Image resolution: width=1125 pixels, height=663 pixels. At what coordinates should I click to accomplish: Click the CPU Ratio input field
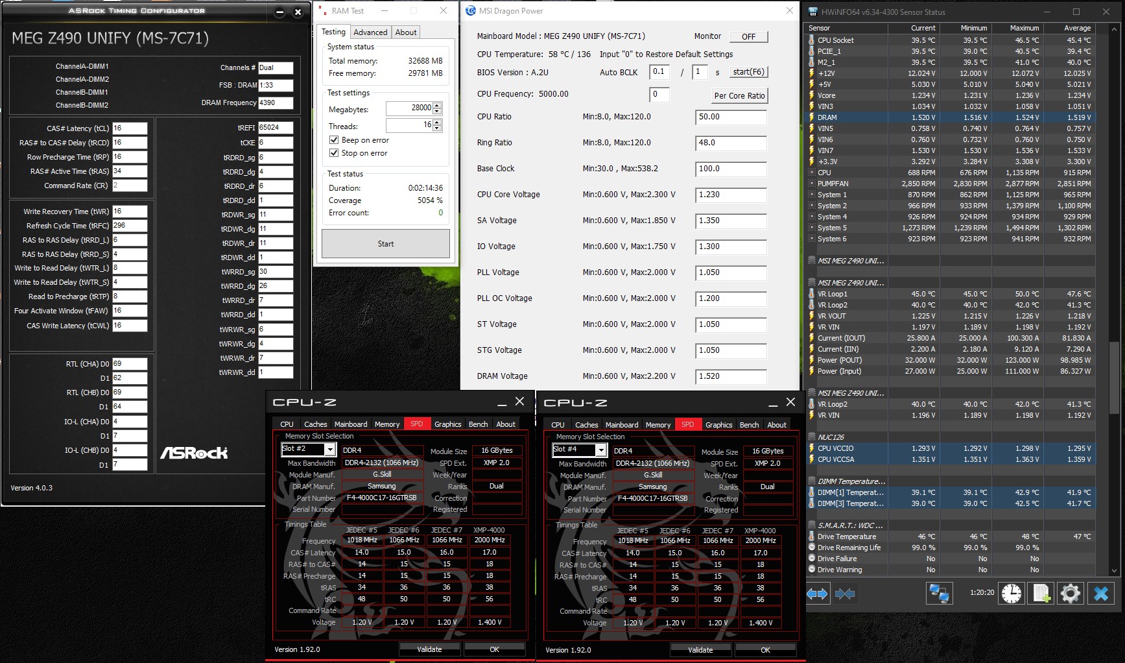pos(731,117)
